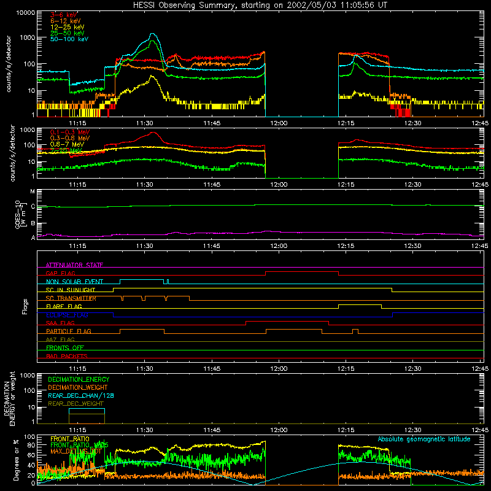Click the DECIMATION_ENERGY legend entry
This screenshot has height=491, width=491.
tap(79, 379)
